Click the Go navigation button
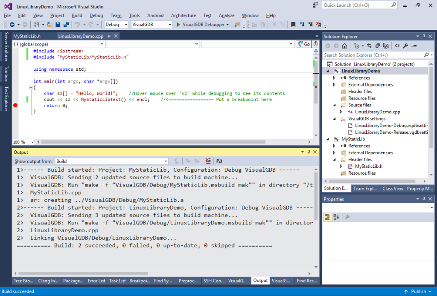 tap(304, 44)
